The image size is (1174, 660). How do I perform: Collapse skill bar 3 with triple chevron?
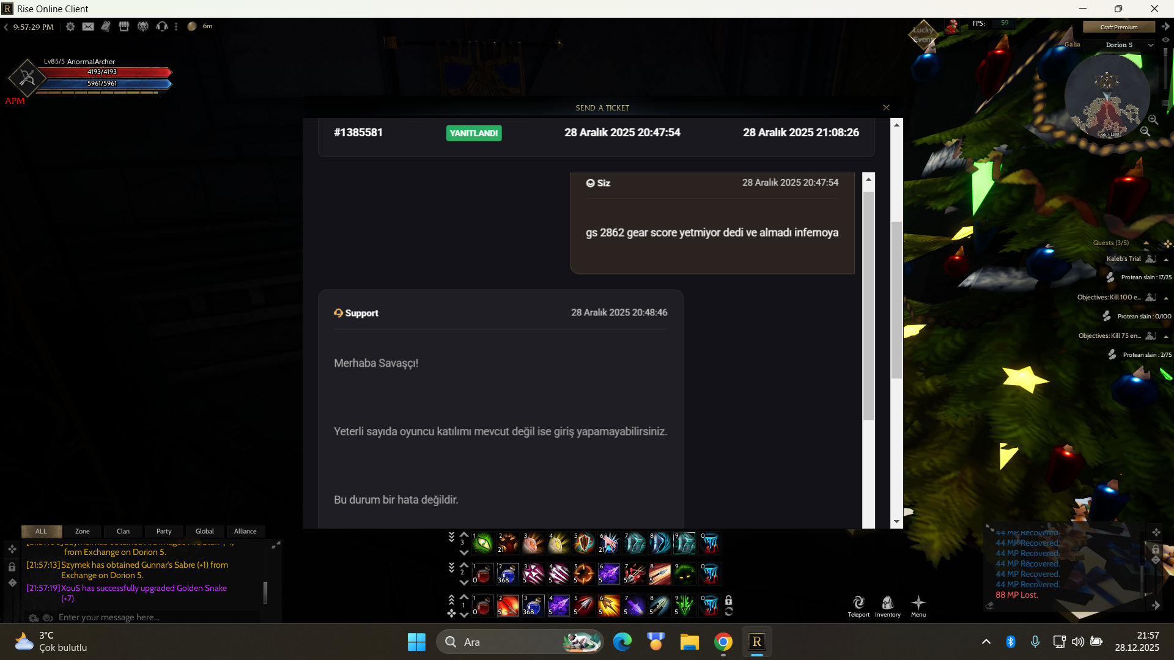[x=451, y=537]
